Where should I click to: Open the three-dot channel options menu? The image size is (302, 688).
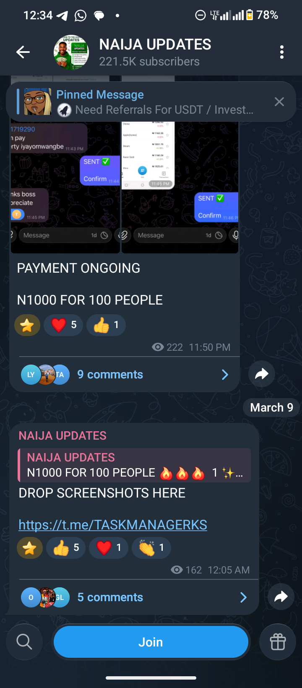[x=282, y=52]
